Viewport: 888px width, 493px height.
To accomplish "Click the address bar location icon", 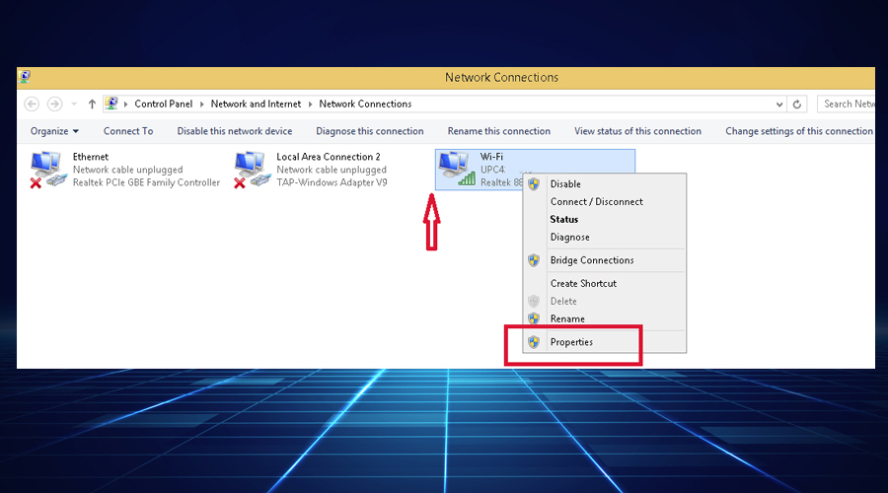I will pos(112,104).
